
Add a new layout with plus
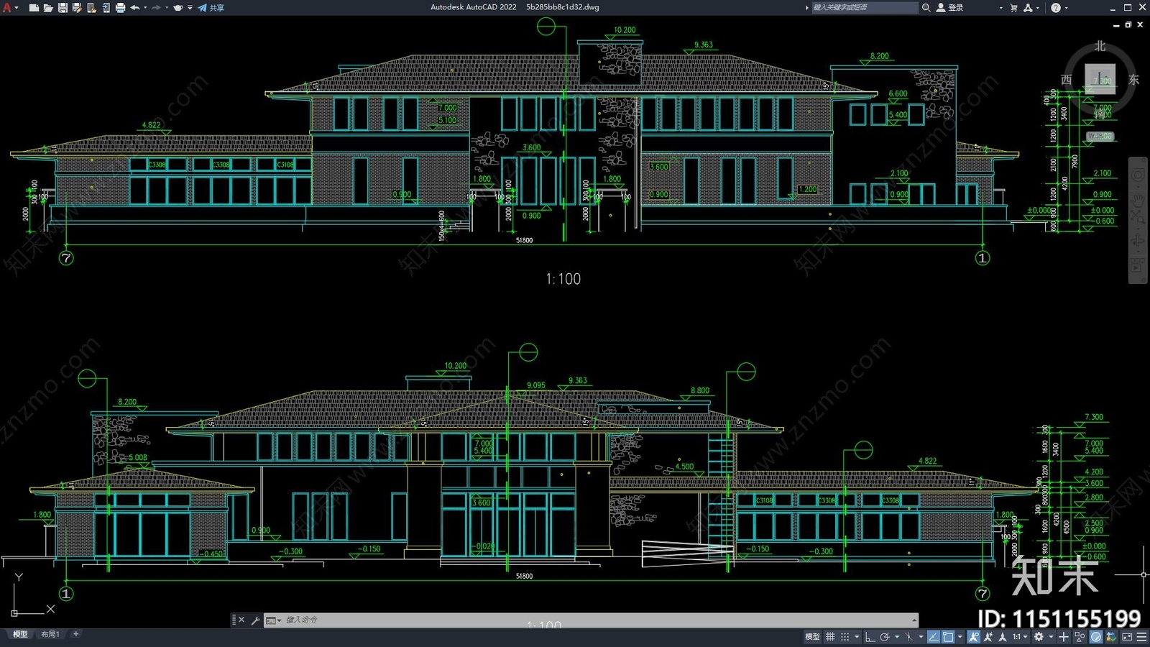(x=75, y=634)
